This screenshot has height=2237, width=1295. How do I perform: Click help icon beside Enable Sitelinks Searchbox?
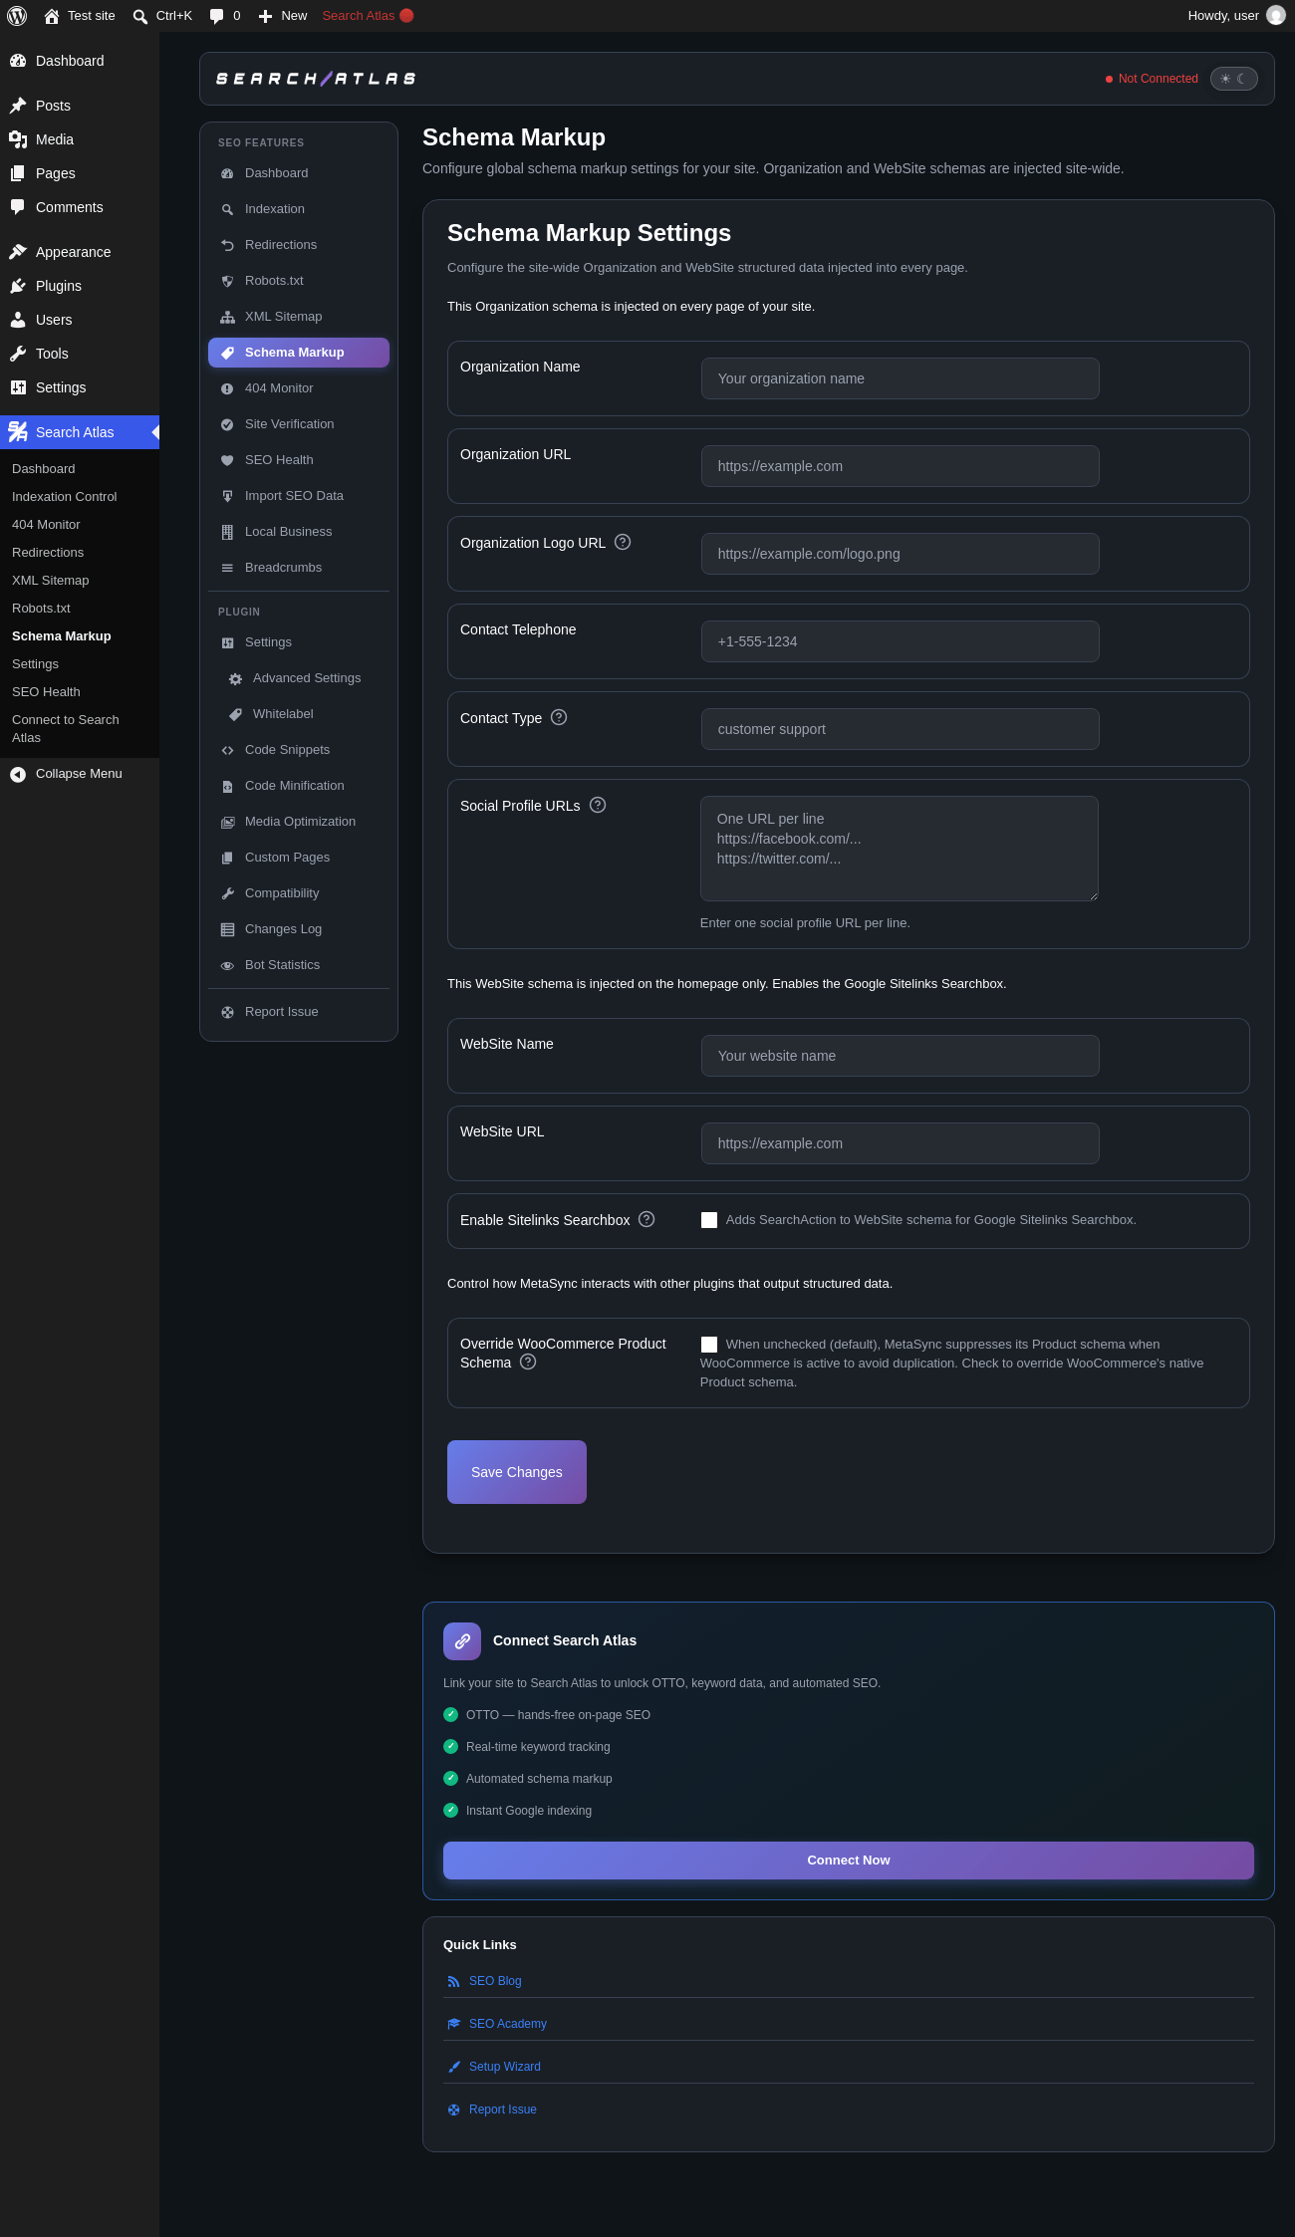pos(647,1219)
